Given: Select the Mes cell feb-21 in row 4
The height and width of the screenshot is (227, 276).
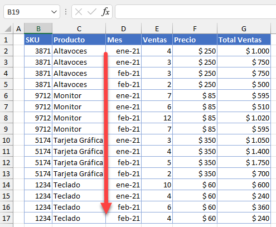Looking at the screenshot, I should pos(123,73).
